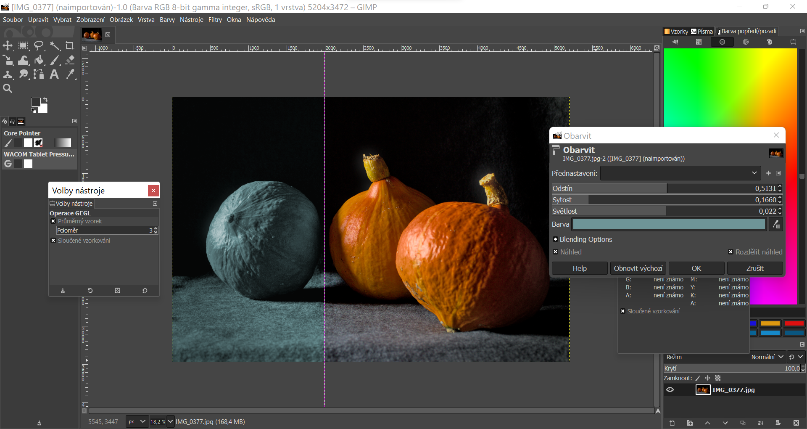Lower the layer one step
The width and height of the screenshot is (807, 429).
(x=725, y=423)
